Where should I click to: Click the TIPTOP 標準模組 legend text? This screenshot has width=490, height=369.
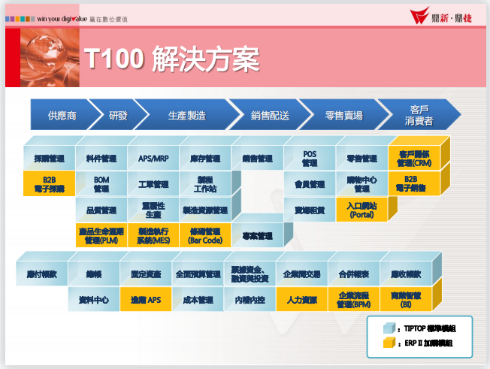(430, 328)
